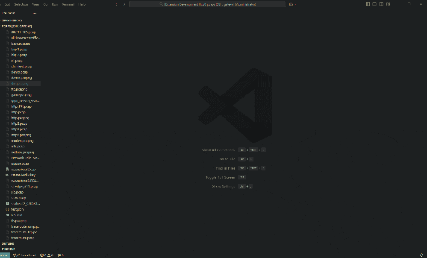Click the command center search box
The height and width of the screenshot is (258, 427).
(207, 4)
